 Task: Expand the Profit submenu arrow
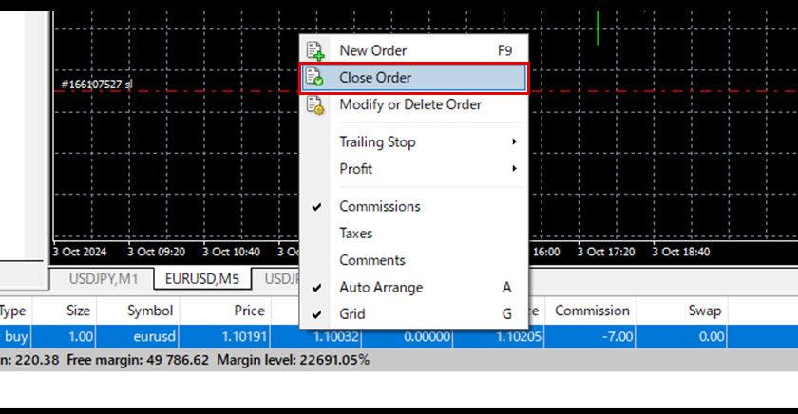coord(514,169)
